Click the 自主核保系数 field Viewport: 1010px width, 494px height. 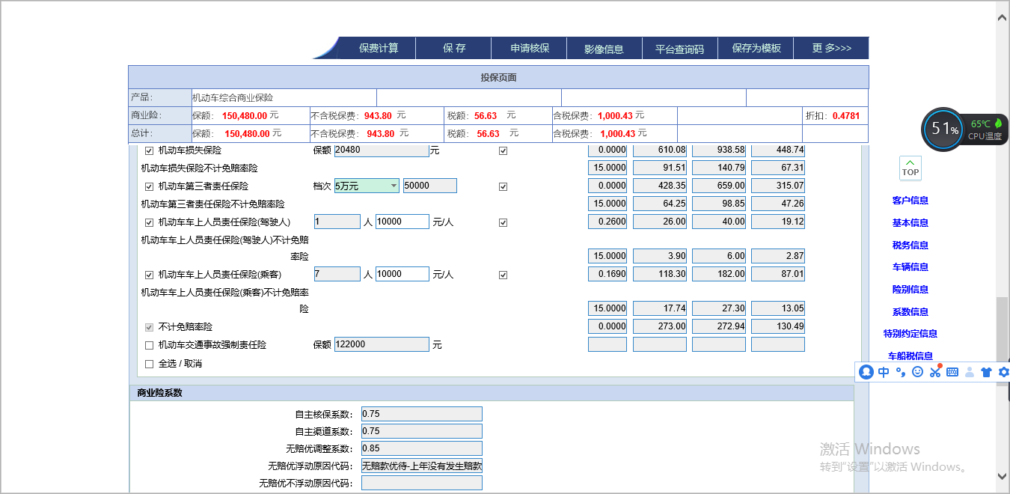click(422, 414)
